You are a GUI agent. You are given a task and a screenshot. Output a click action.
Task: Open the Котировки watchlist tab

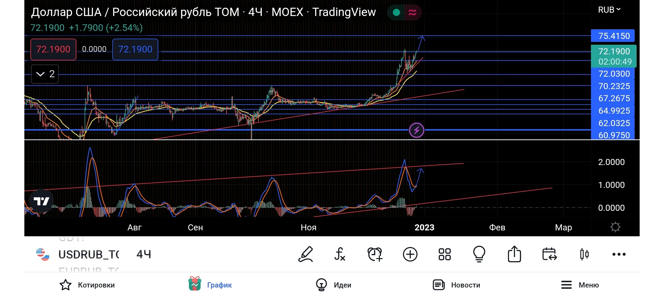(x=87, y=285)
